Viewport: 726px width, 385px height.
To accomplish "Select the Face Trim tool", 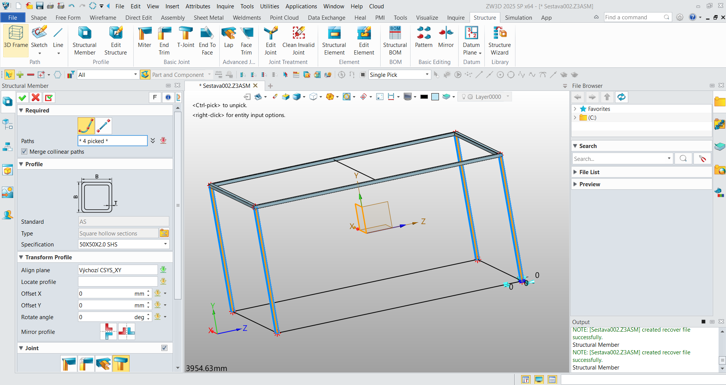I will (246, 40).
